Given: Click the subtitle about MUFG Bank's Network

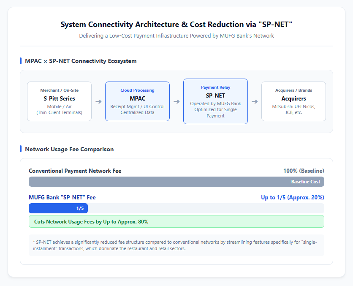Looking at the screenshot, I should (x=176, y=36).
